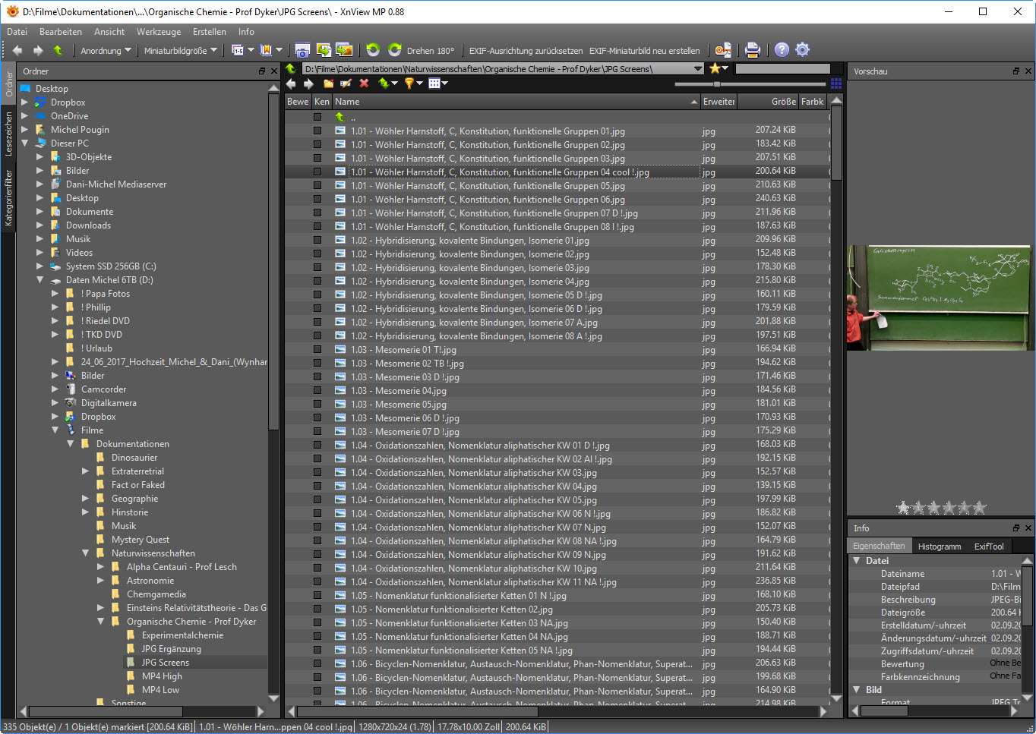
Task: Click EXIF-Ausrichtung zurücksetzen button
Action: [526, 51]
